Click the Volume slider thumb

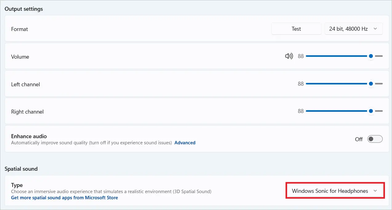coord(371,56)
